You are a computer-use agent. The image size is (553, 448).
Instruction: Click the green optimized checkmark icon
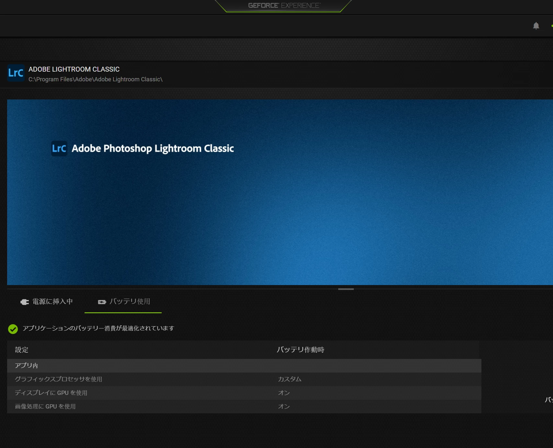13,329
